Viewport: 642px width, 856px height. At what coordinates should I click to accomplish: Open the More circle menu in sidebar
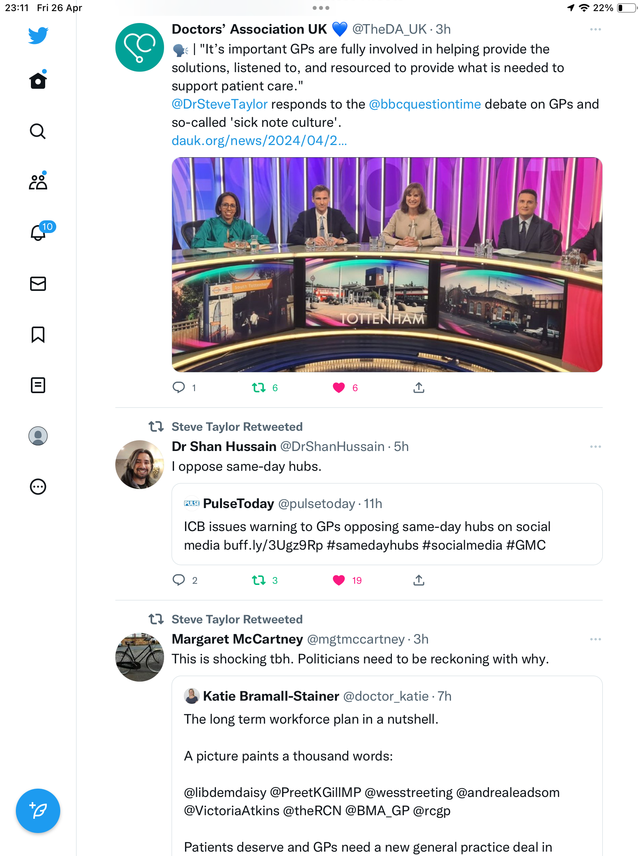click(x=38, y=487)
